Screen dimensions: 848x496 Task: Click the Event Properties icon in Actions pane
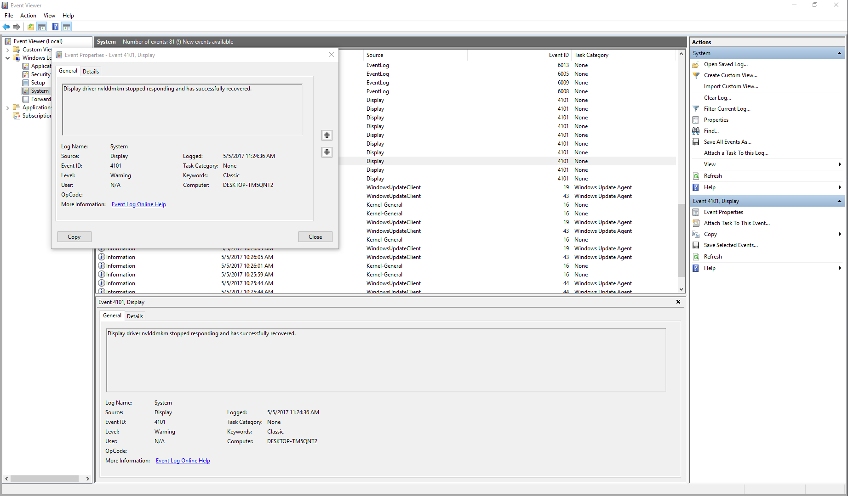tap(696, 212)
